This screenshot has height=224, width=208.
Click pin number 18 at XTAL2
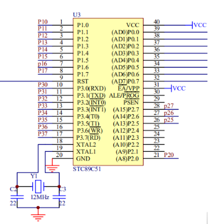[59, 141]
